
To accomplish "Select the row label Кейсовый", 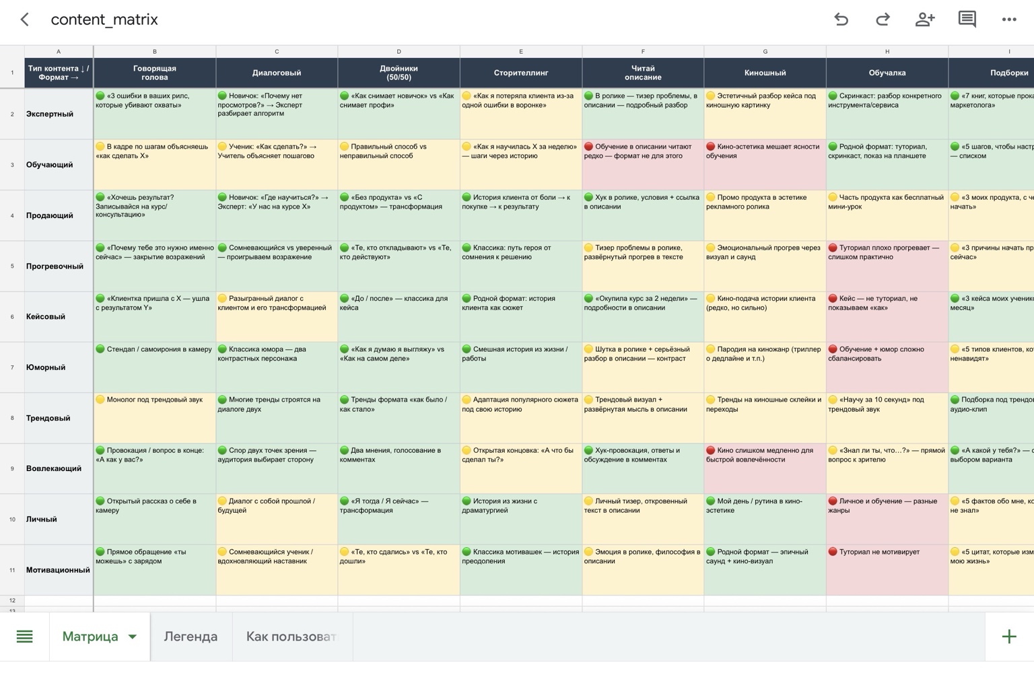I will [59, 317].
